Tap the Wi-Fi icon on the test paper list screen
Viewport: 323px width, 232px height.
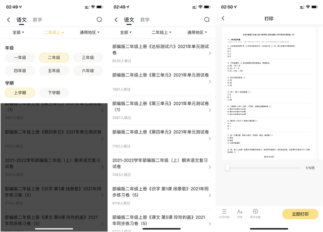pos(200,7)
